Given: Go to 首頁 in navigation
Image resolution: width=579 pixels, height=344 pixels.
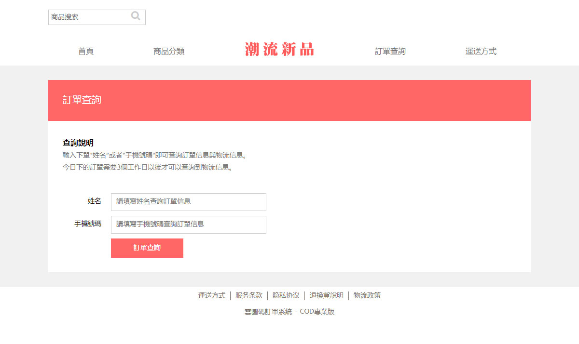Looking at the screenshot, I should [x=86, y=51].
